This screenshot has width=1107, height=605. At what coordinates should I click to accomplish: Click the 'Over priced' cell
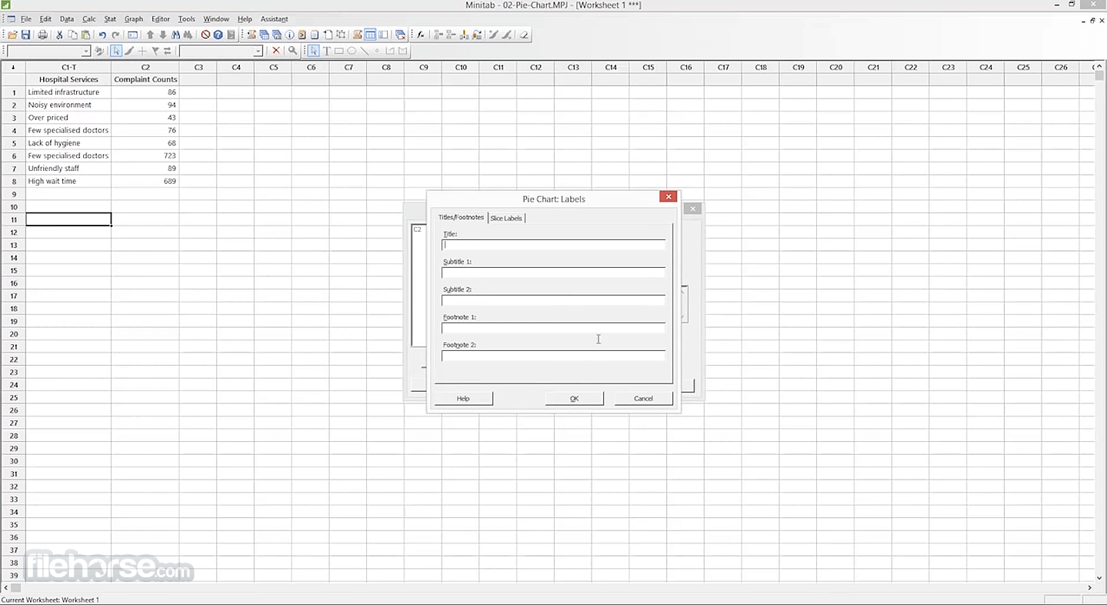click(68, 118)
